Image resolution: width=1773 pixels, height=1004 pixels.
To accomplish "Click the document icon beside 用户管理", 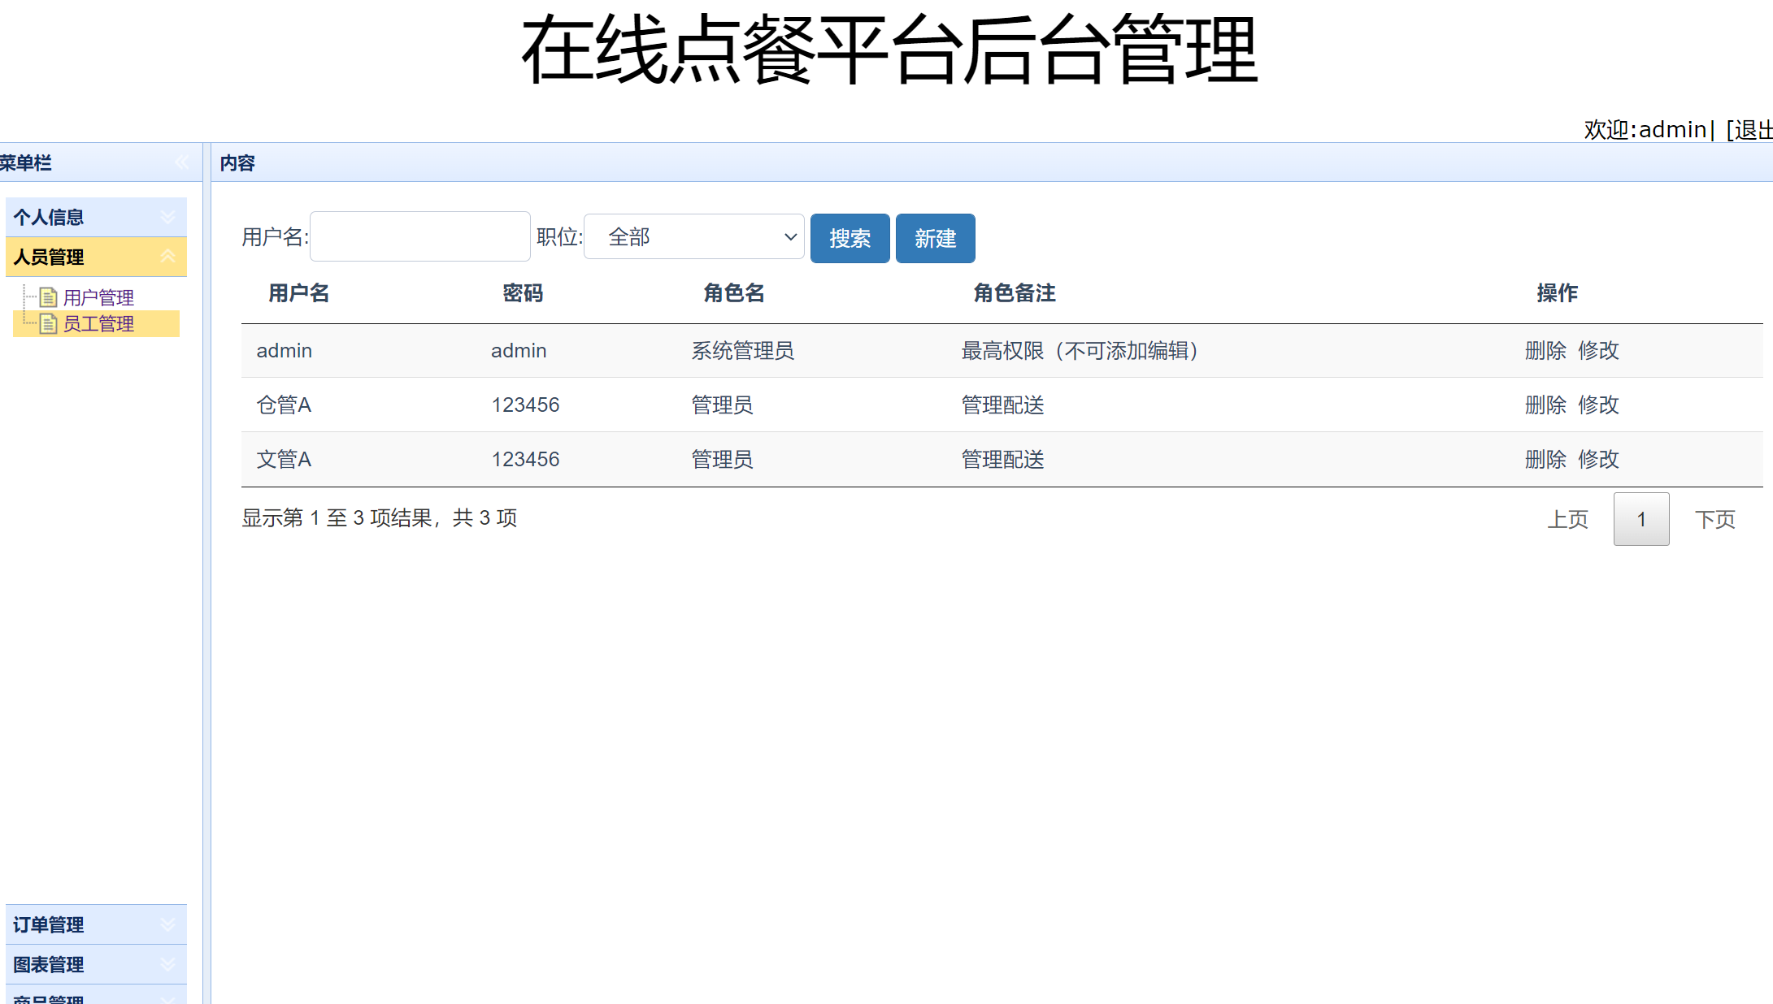I will pos(48,296).
